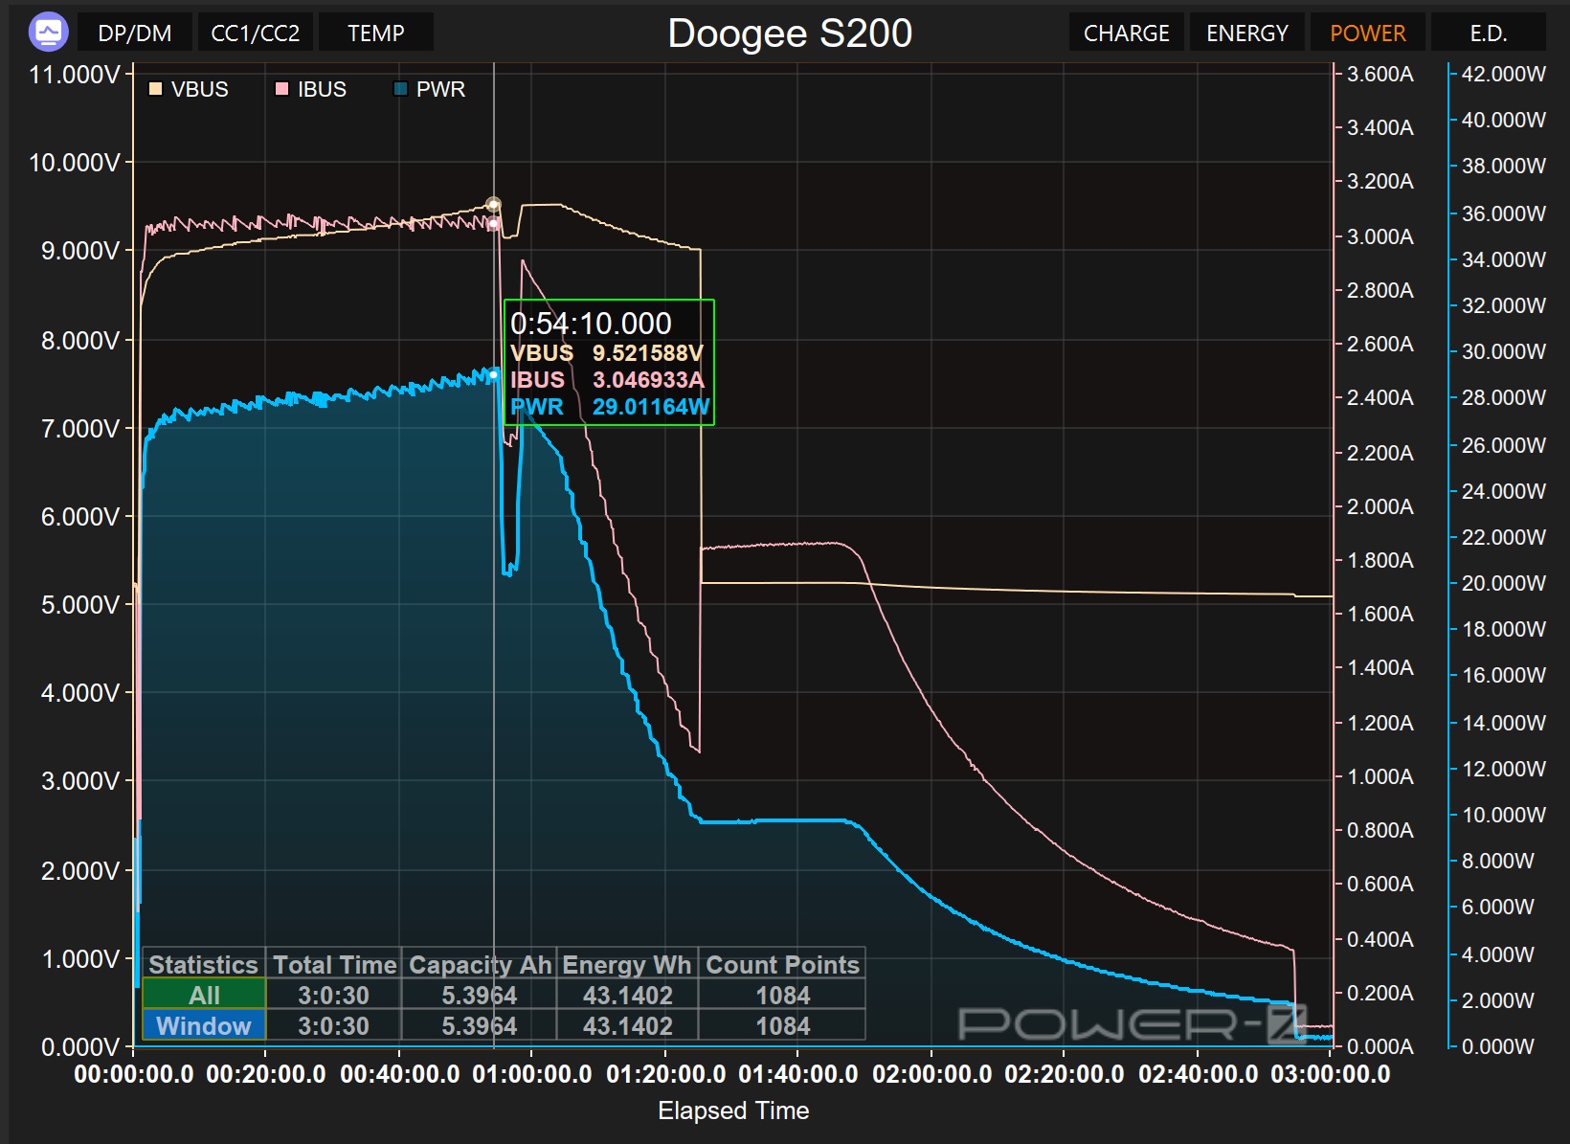The image size is (1570, 1144).
Task: Click the 10.000W power axis label
Action: [x=1504, y=815]
